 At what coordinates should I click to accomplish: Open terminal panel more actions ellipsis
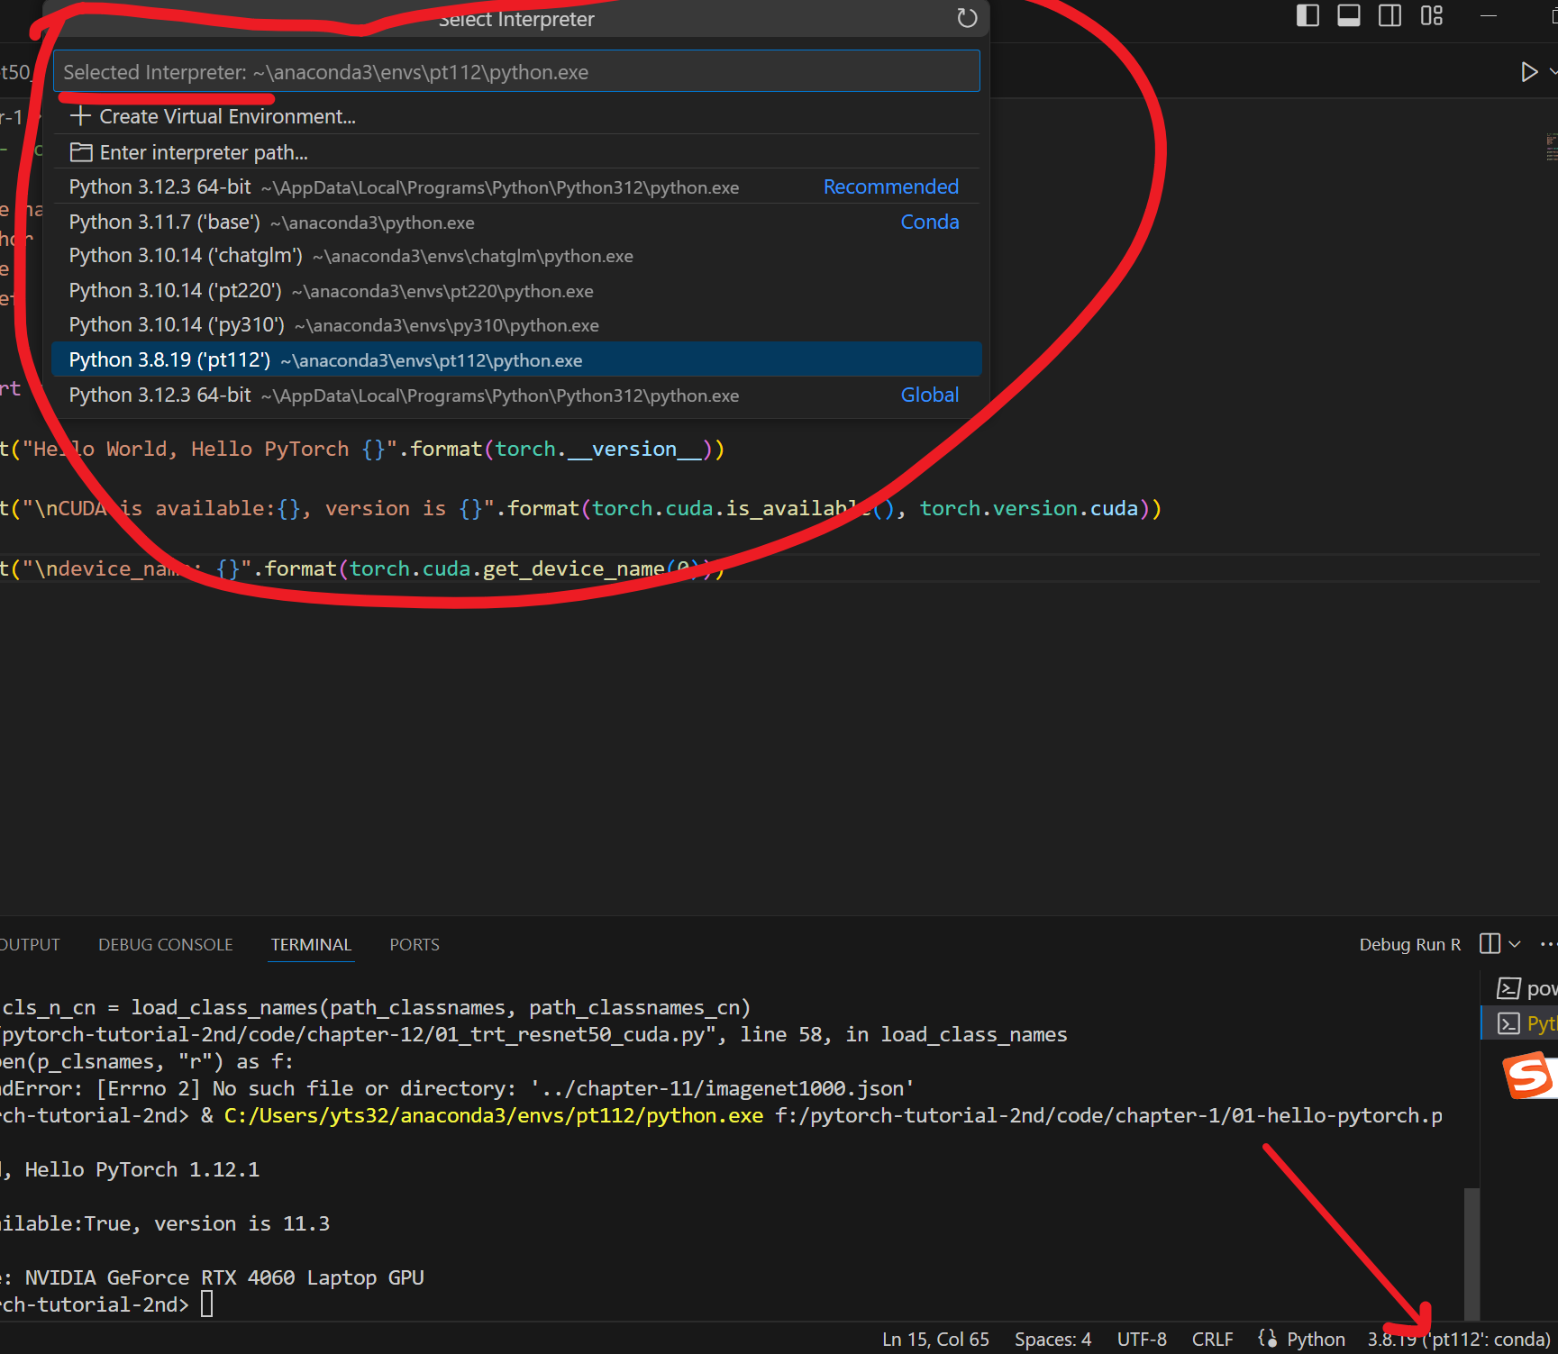1547,944
